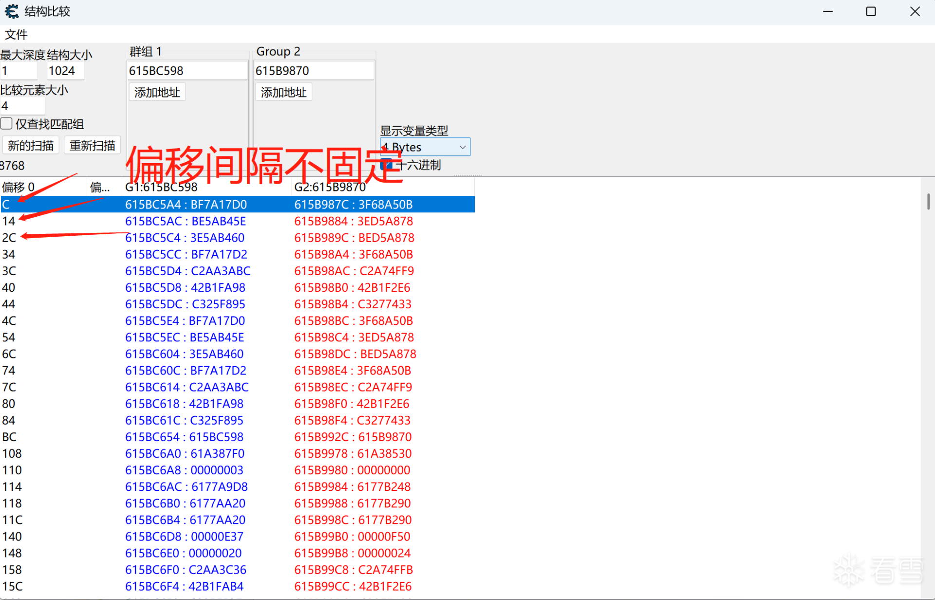Toggle the 十六进制 checkbox
935x600 pixels.
pyautogui.click(x=386, y=165)
